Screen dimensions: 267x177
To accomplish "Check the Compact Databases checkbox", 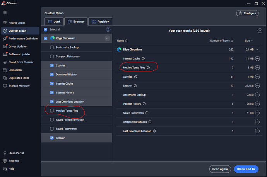I will pos(52,56).
